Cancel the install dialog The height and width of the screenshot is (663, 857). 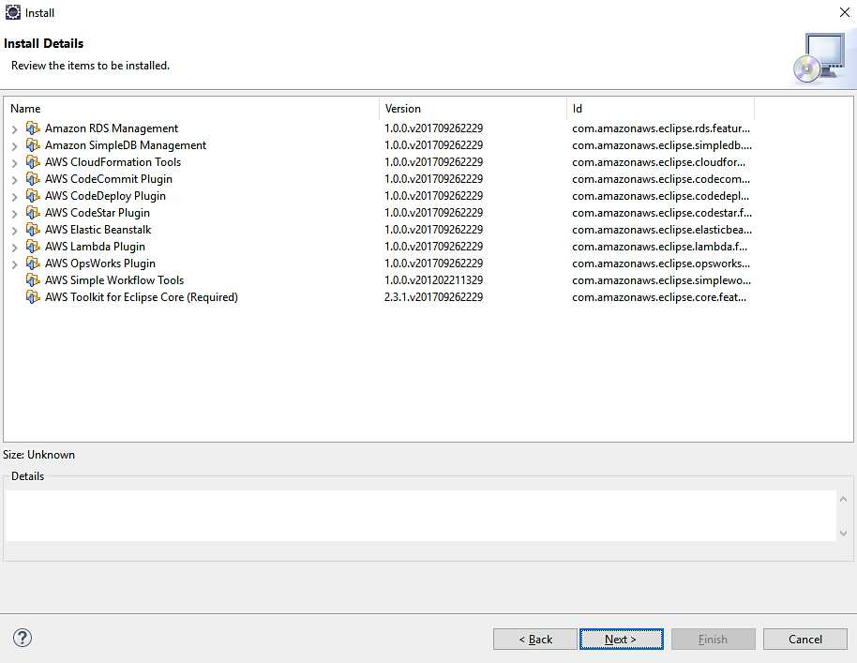tap(805, 639)
